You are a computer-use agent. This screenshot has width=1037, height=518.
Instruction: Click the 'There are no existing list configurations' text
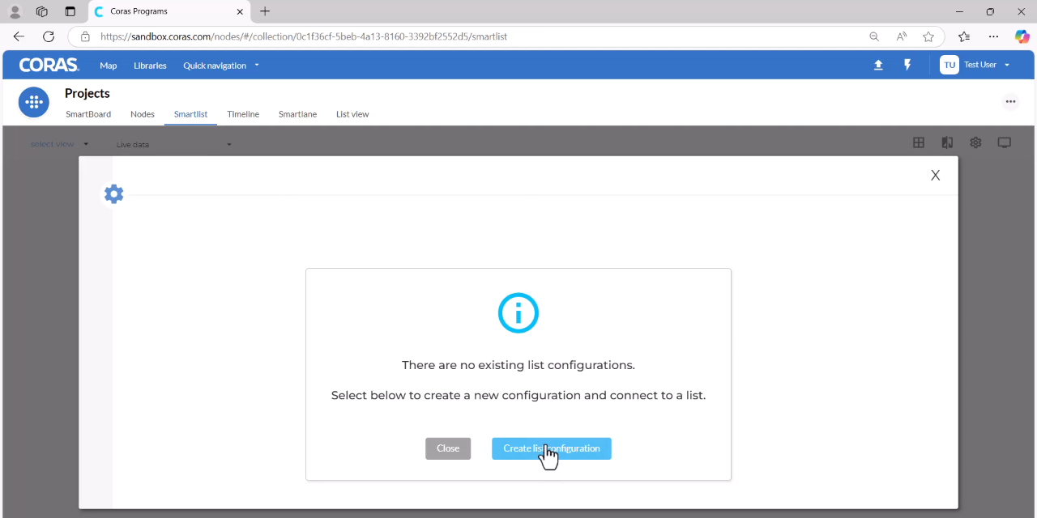(518, 365)
